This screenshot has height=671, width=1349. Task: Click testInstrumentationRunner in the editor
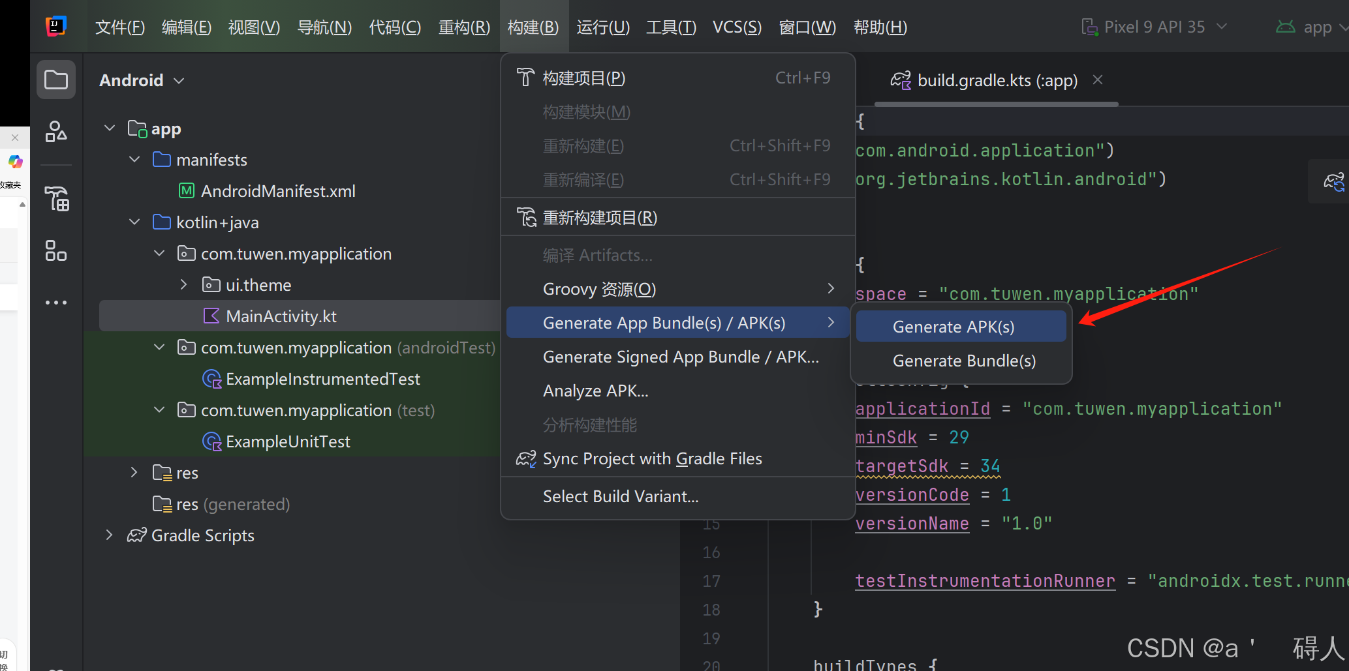[985, 580]
